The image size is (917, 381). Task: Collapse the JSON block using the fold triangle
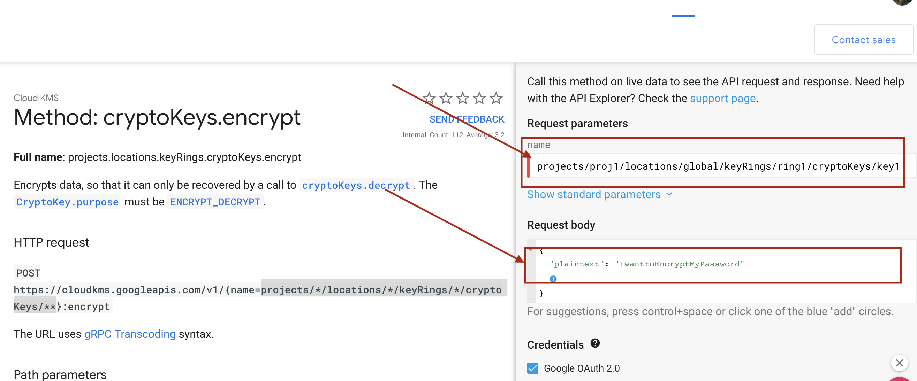pos(531,250)
